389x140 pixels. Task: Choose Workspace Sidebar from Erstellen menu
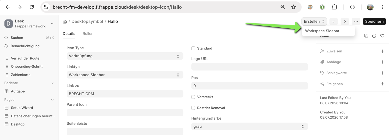pos(322,31)
